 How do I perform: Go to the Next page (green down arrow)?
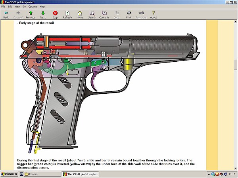coord(43,15)
